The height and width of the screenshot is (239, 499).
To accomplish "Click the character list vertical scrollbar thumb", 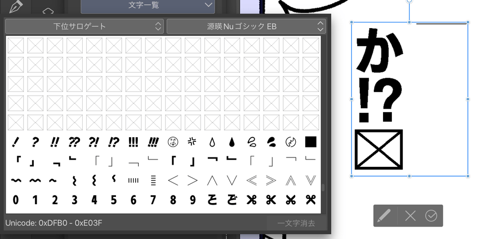I will 323,188.
